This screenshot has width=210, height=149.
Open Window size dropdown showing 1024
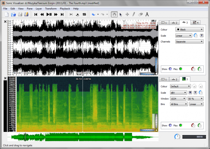click(x=178, y=99)
